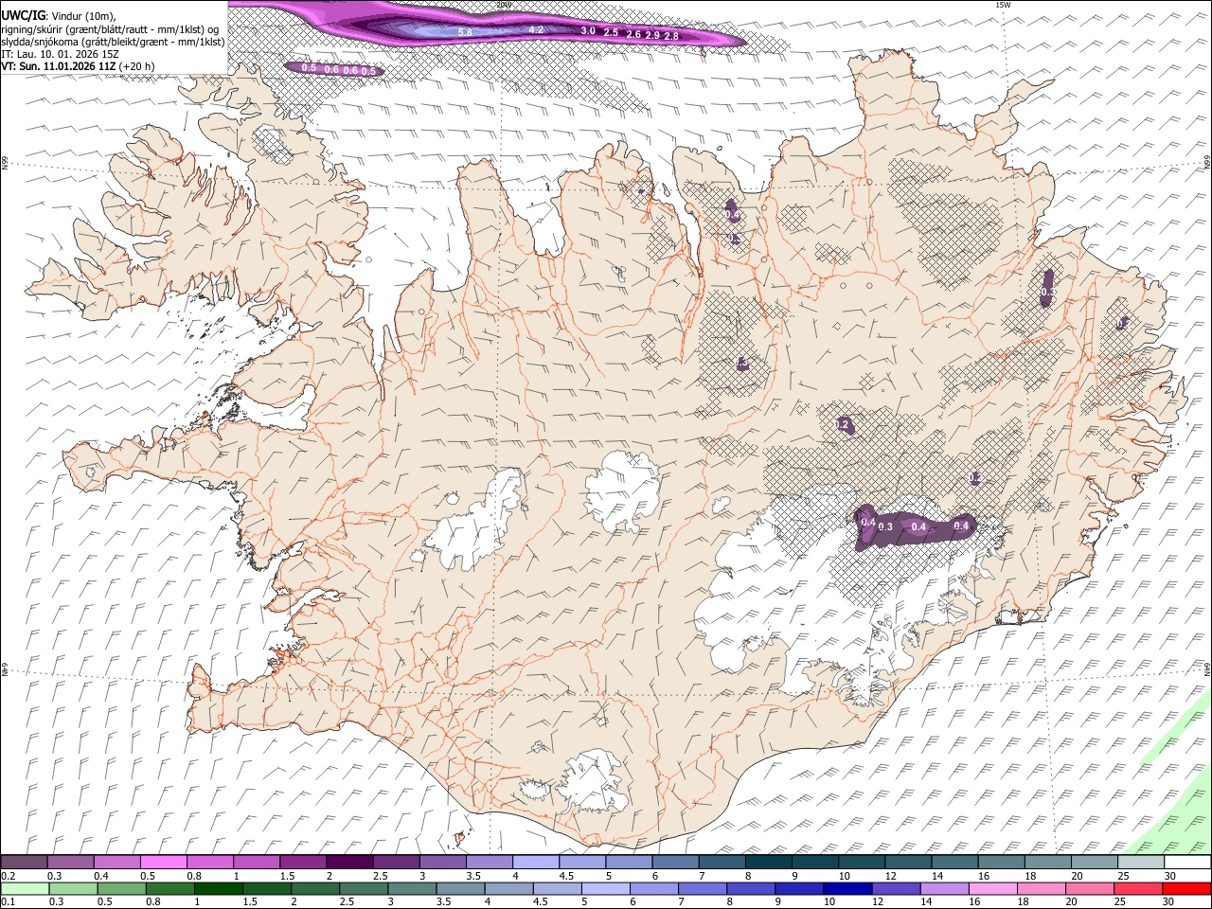Click the upper-row swatch between 0.2 and 0.3
This screenshot has width=1212, height=909.
[25, 863]
